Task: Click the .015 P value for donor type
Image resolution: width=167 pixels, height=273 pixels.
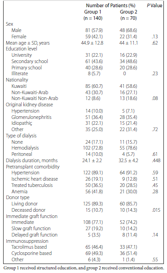Action: coord(156,210)
